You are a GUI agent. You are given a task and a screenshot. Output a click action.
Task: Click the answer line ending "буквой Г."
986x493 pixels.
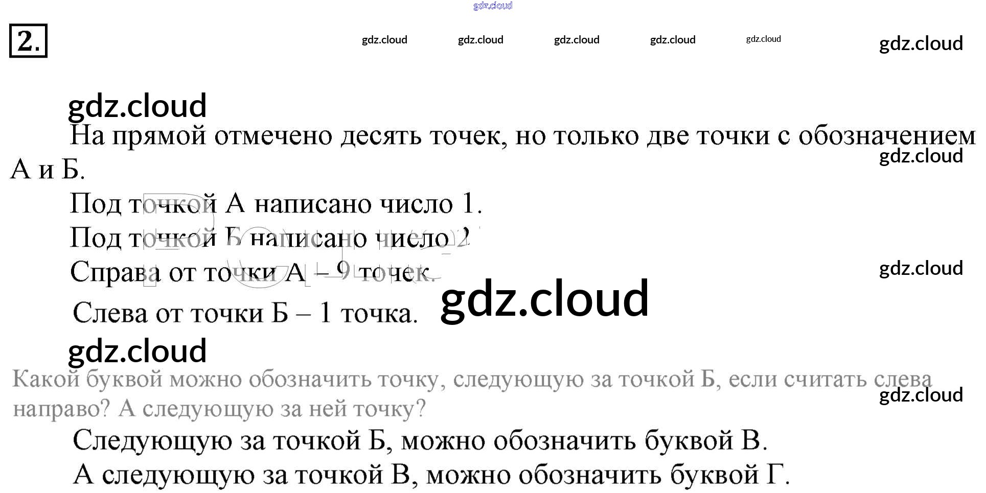(x=431, y=475)
